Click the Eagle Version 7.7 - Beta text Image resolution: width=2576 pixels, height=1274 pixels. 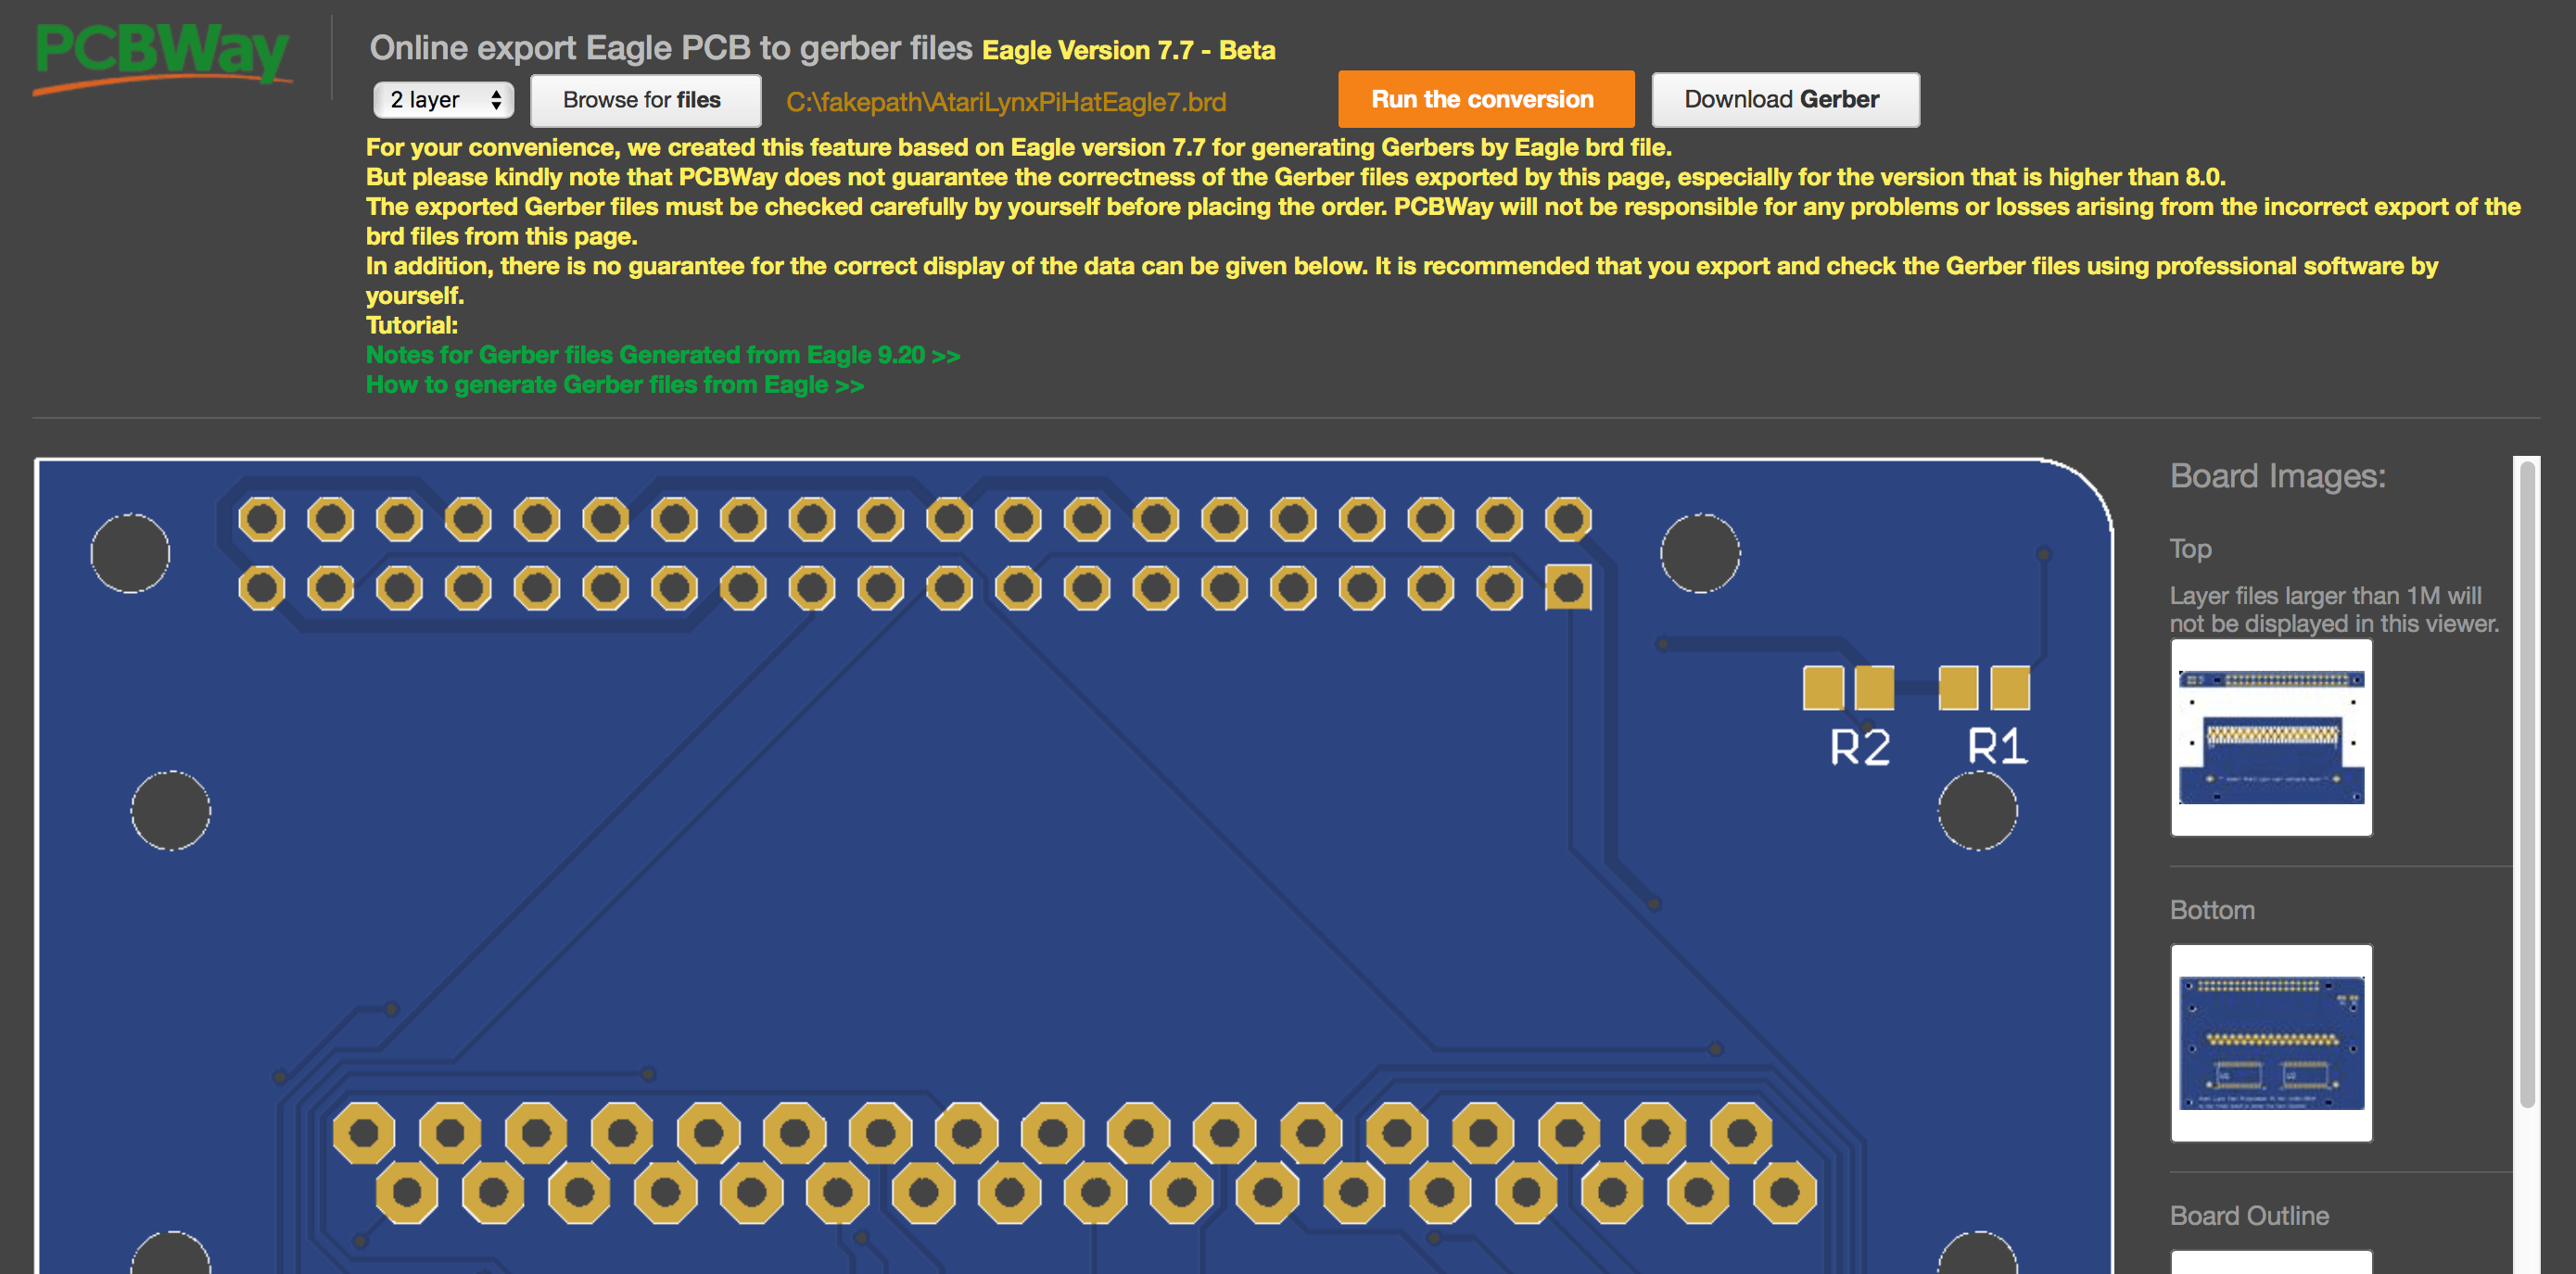[x=1128, y=50]
